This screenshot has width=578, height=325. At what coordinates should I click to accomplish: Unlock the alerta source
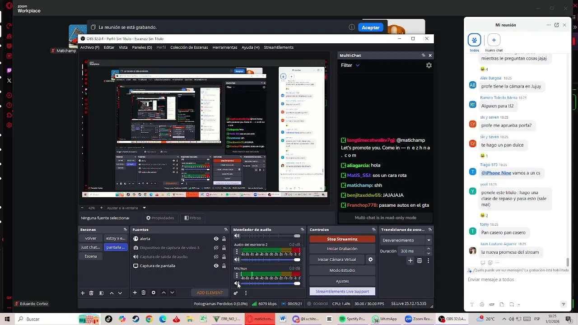224,239
